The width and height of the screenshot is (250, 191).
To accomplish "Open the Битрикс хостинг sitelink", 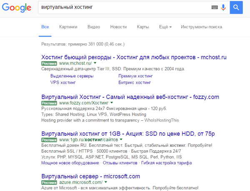I will tap(135, 82).
